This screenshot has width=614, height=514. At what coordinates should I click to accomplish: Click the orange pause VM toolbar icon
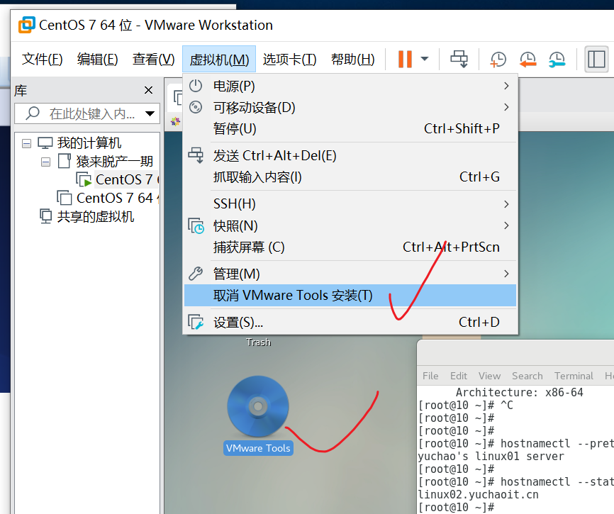[405, 59]
